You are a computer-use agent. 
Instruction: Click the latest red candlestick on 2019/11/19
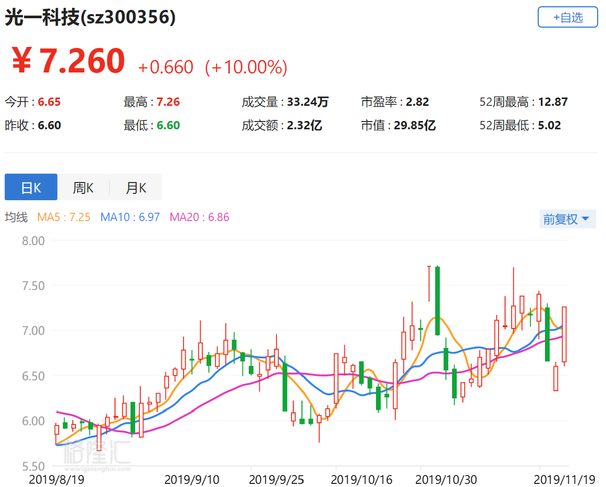click(x=564, y=334)
